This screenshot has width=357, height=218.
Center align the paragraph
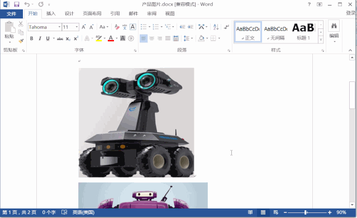pos(151,38)
